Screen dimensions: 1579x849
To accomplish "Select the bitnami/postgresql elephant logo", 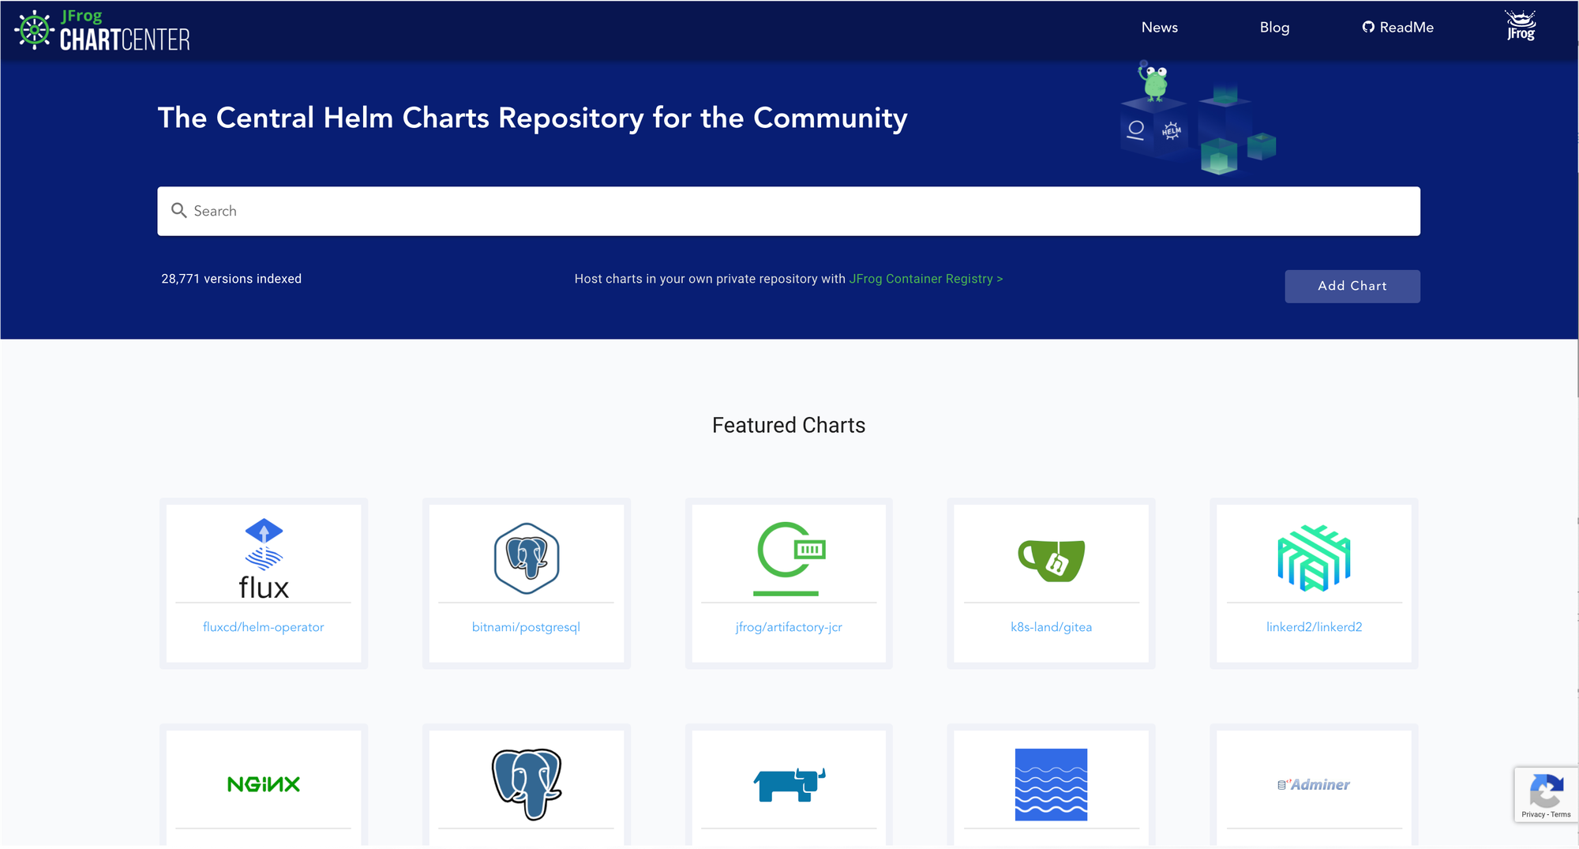I will click(525, 558).
